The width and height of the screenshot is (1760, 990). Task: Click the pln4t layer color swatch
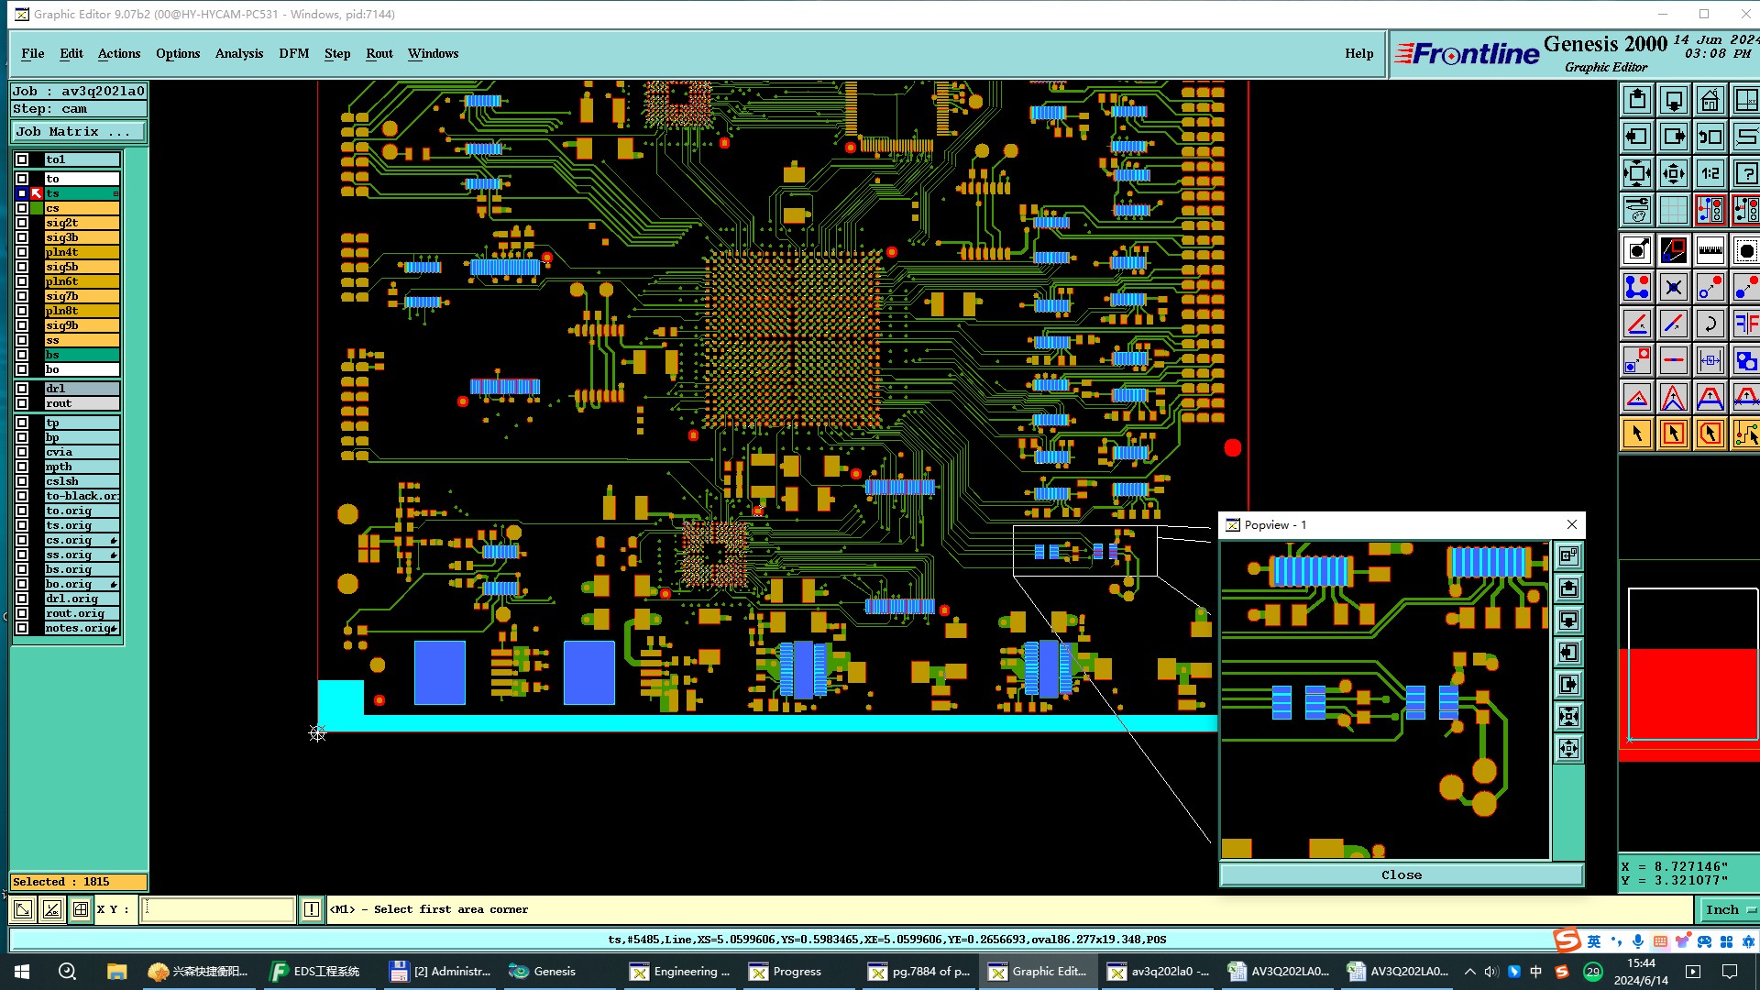(37, 252)
